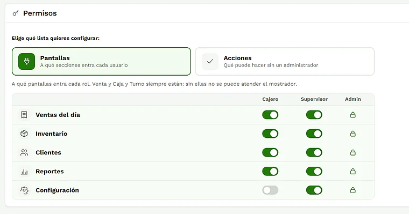Click the description about Venta y Caja y Turno
Viewport: 409px width, 214px height.
tap(154, 84)
